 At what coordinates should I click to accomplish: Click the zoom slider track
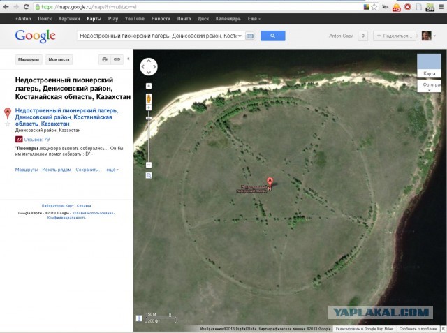(149, 133)
